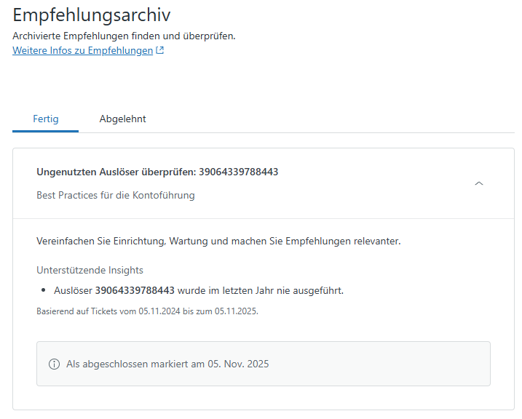Click the Vereinfachen Sie Einrichtung description text
This screenshot has width=522, height=419.
click(218, 241)
